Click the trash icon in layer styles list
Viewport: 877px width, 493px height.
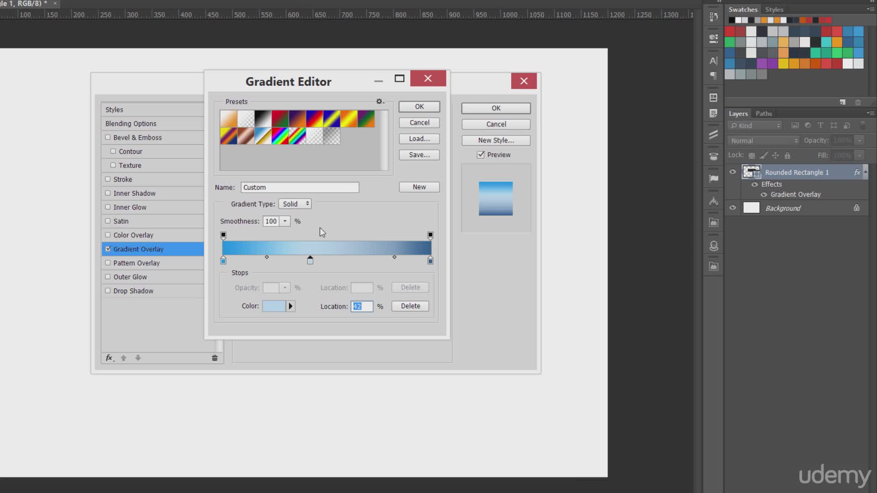click(x=215, y=358)
